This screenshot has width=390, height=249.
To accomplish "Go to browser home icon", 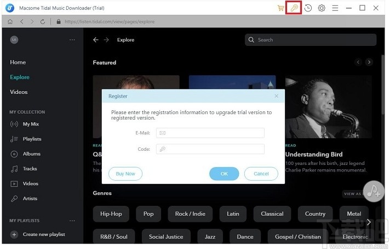I will 10,22.
